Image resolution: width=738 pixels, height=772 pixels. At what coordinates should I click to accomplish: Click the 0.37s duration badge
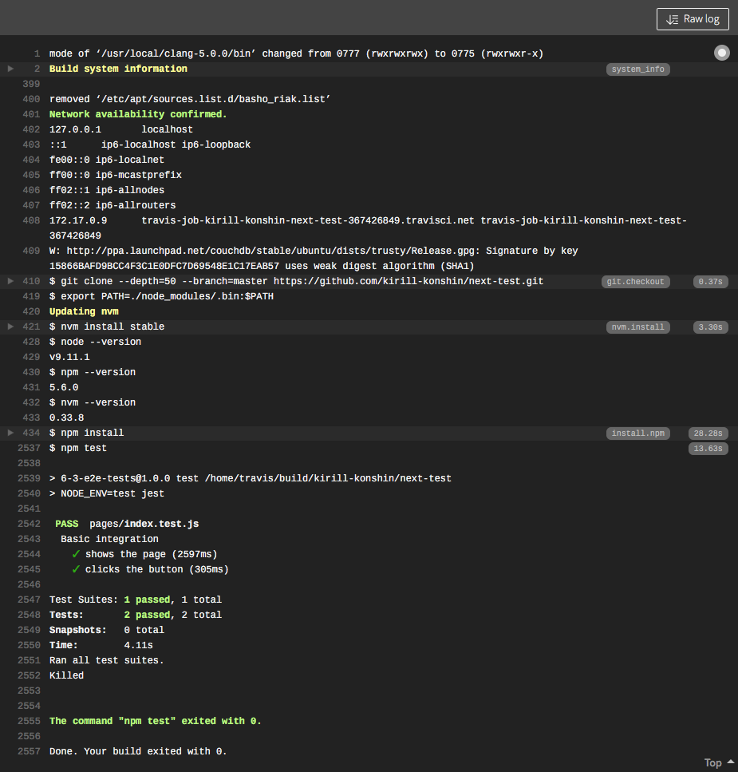708,282
